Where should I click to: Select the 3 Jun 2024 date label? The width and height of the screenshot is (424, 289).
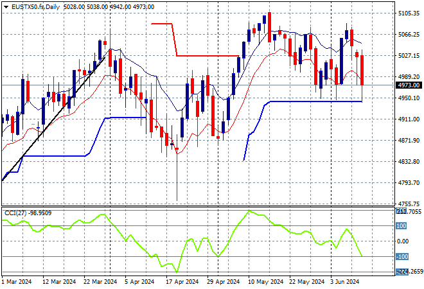[344, 282]
